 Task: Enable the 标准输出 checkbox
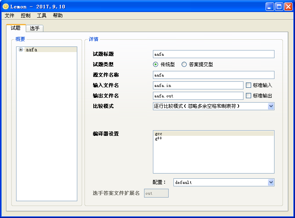(x=249, y=96)
